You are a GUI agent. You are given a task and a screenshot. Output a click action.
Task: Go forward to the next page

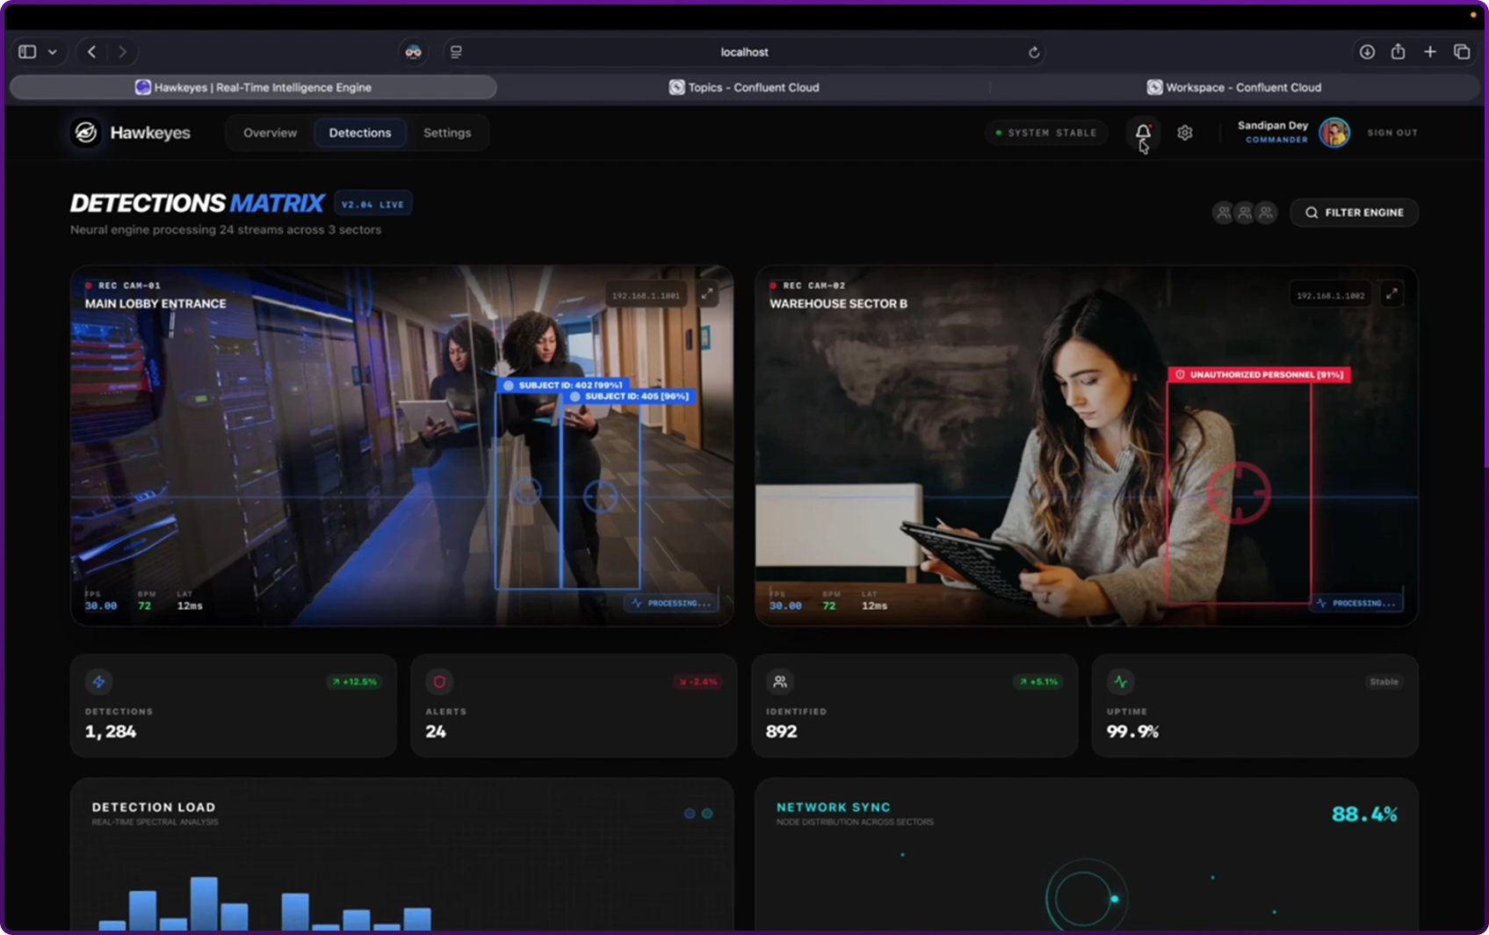(122, 52)
